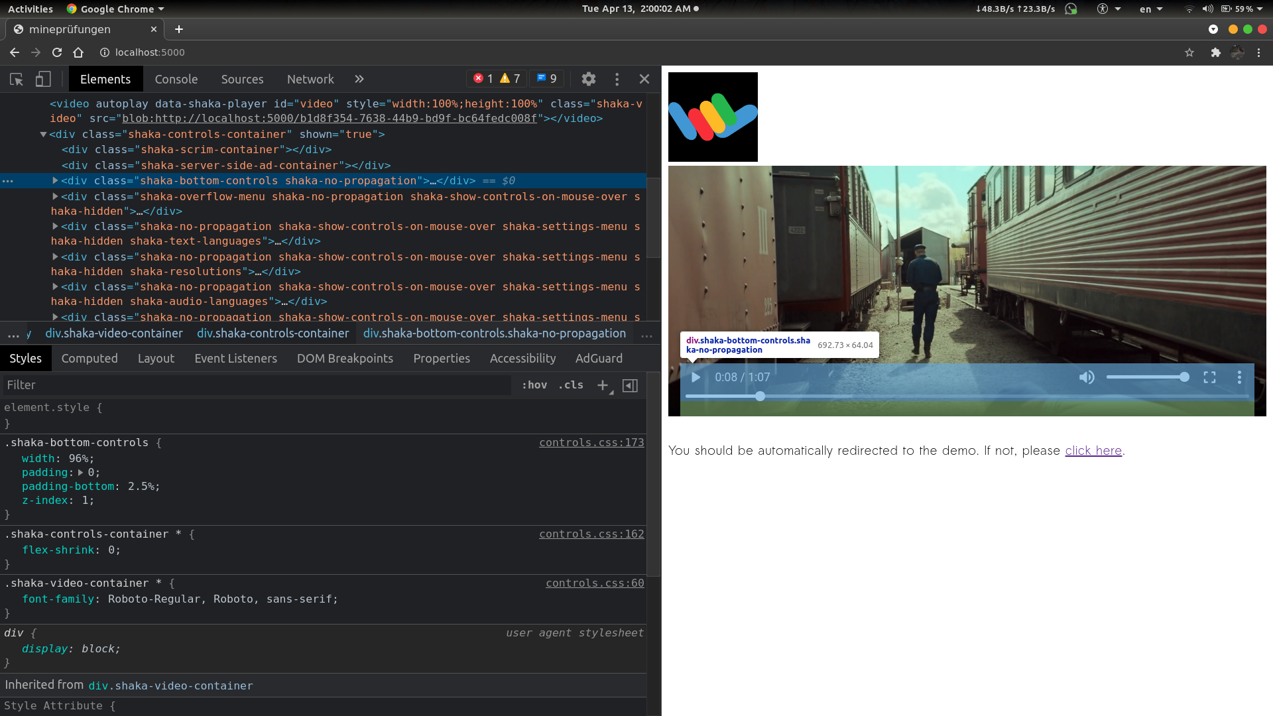Screen dimensions: 1273x716
Task: Collapse the shaka-controls-container div node
Action: [x=43, y=134]
